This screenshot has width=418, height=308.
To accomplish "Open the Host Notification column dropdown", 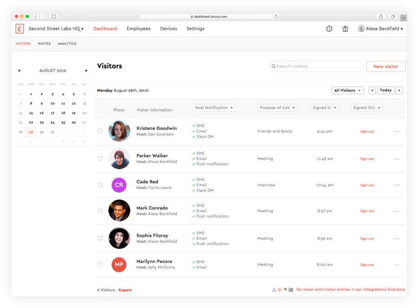I will [x=214, y=108].
